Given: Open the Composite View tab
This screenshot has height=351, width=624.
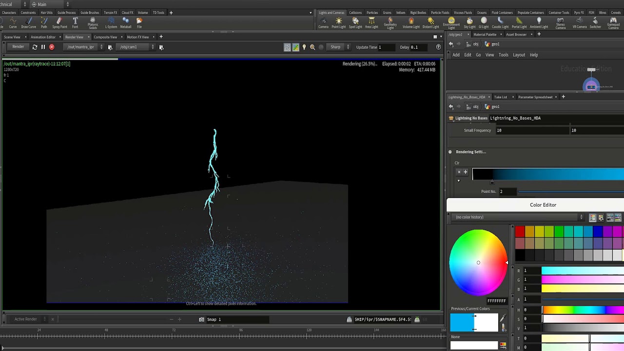Looking at the screenshot, I should click(x=105, y=37).
